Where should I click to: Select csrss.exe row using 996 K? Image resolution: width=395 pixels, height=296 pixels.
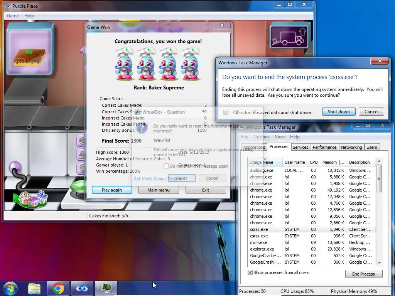pos(311,236)
